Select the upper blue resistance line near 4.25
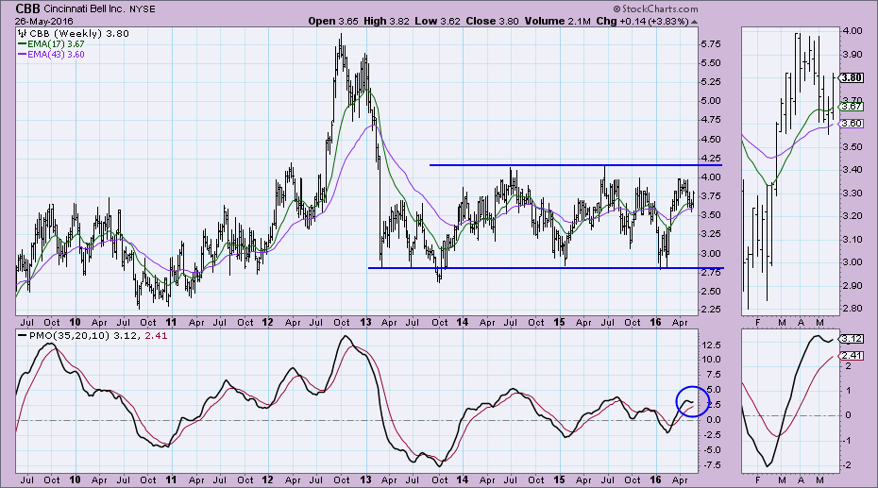Image resolution: width=878 pixels, height=488 pixels. (566, 165)
